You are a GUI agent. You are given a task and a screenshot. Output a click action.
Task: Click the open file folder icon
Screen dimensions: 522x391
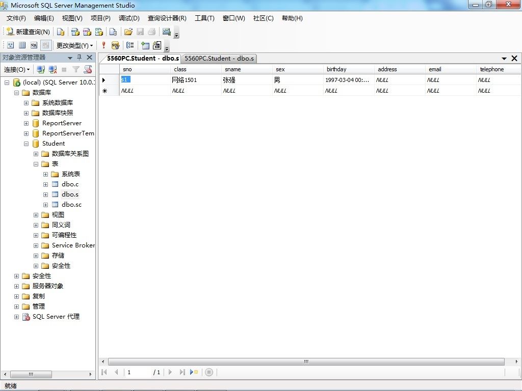[x=128, y=32]
